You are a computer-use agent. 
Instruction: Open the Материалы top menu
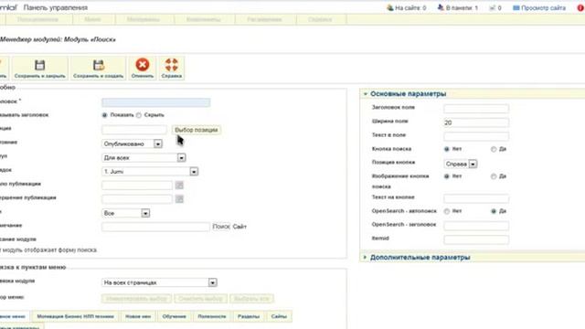[x=144, y=19]
